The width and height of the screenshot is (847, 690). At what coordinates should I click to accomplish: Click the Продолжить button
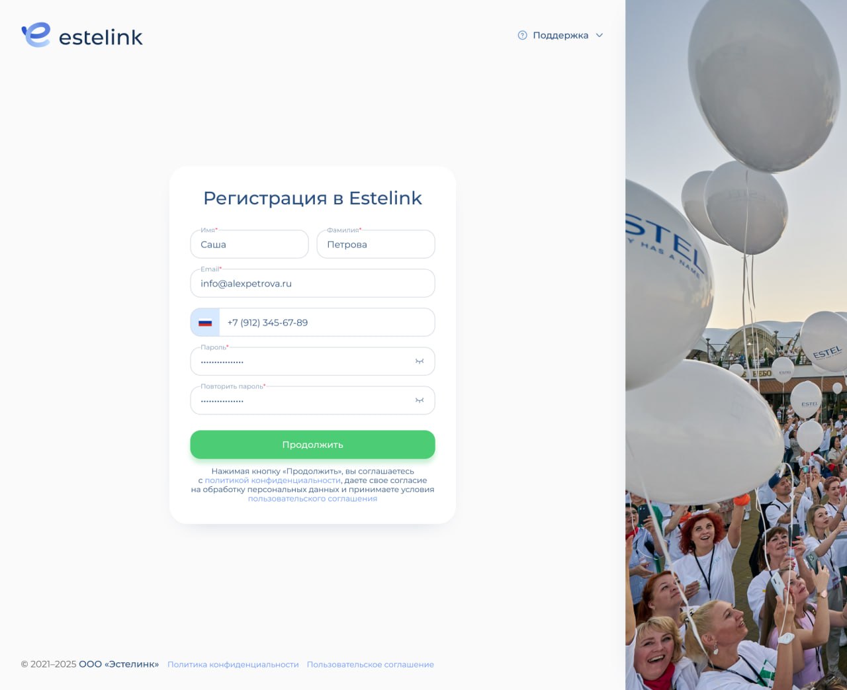click(x=312, y=445)
